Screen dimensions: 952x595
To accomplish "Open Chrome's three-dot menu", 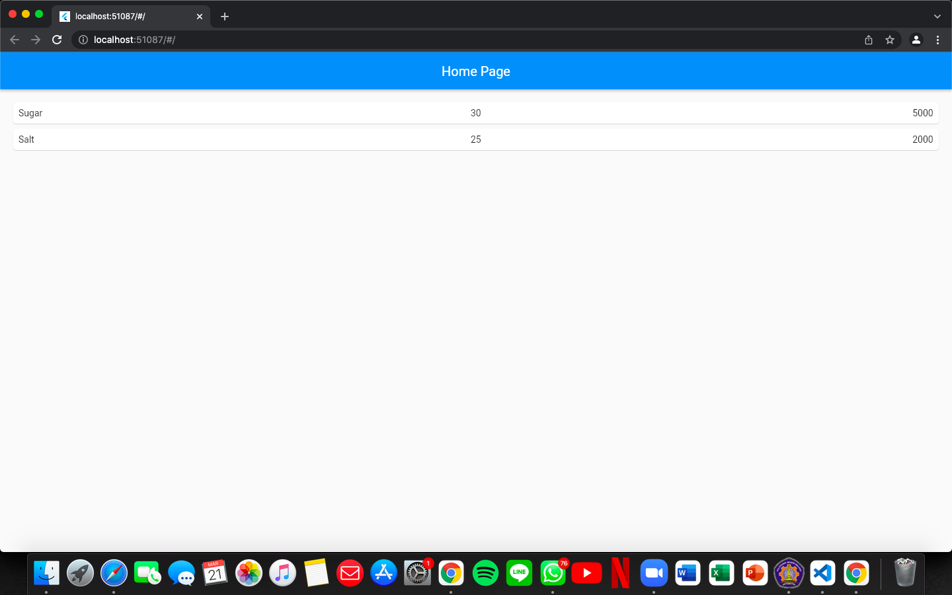I will [938, 40].
